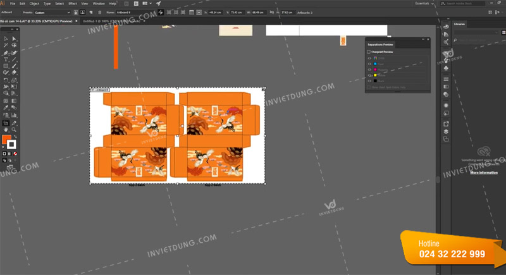Toggle visibility of Cyan plate
The width and height of the screenshot is (506, 275).
[x=369, y=64]
